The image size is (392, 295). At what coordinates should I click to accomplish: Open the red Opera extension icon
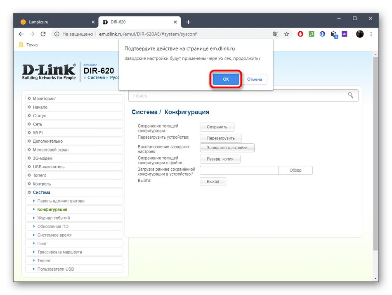point(300,34)
